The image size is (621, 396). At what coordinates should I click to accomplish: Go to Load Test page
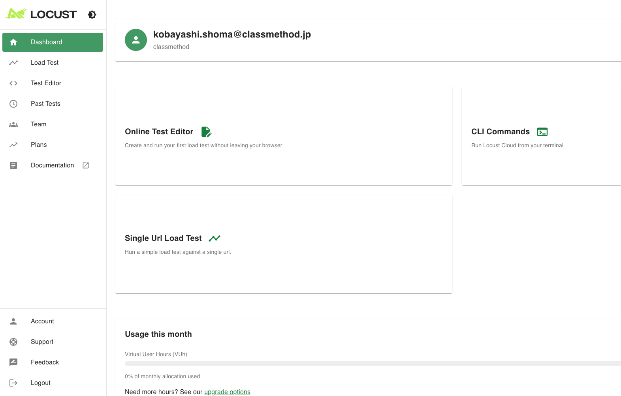(x=53, y=63)
